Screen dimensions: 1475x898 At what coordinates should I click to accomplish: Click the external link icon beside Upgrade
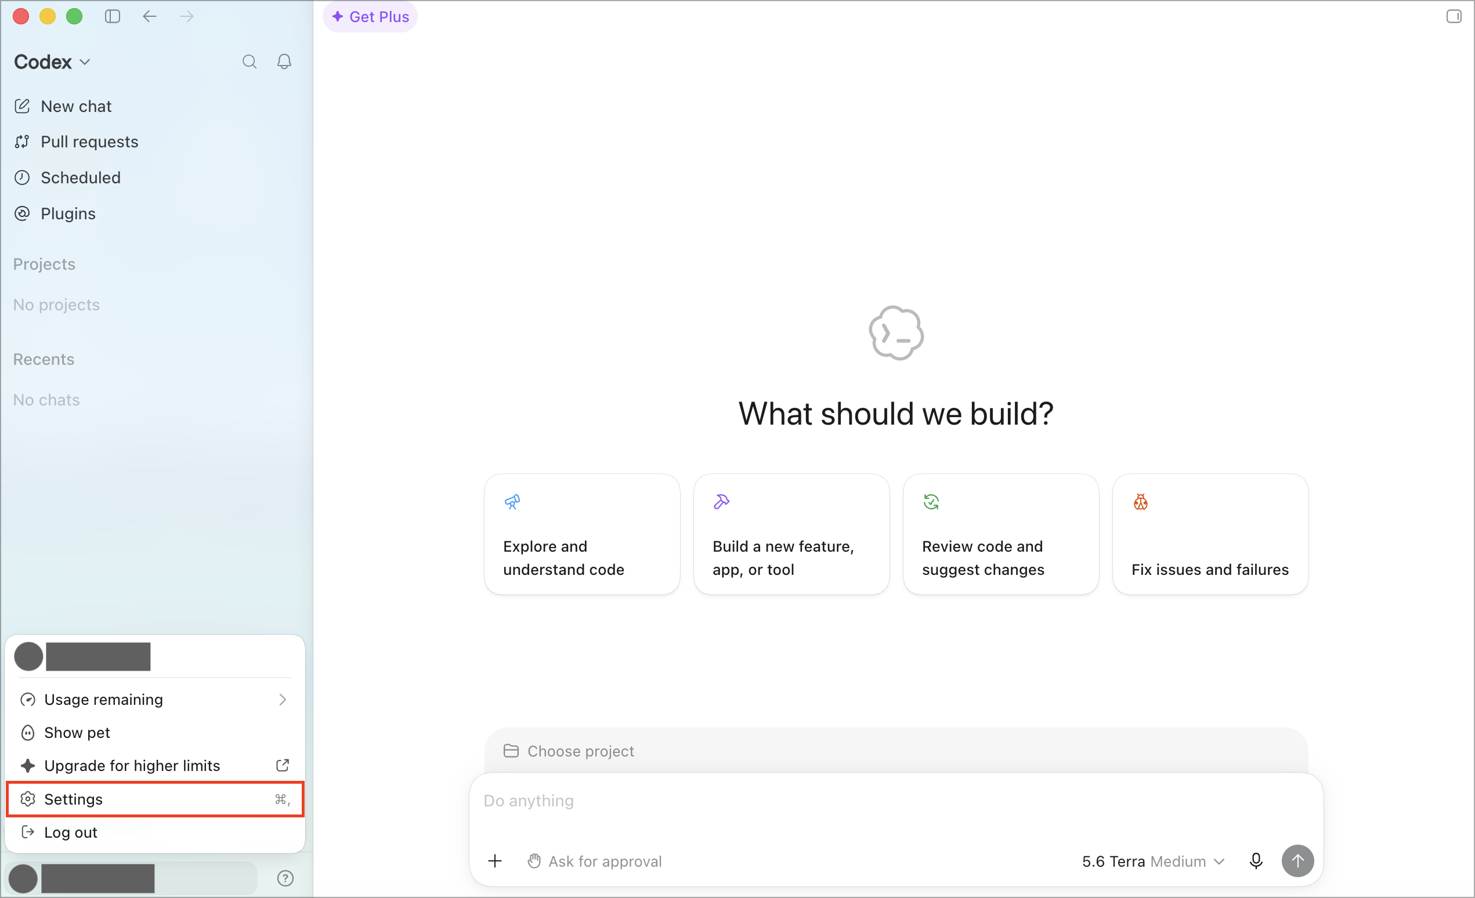pos(283,766)
